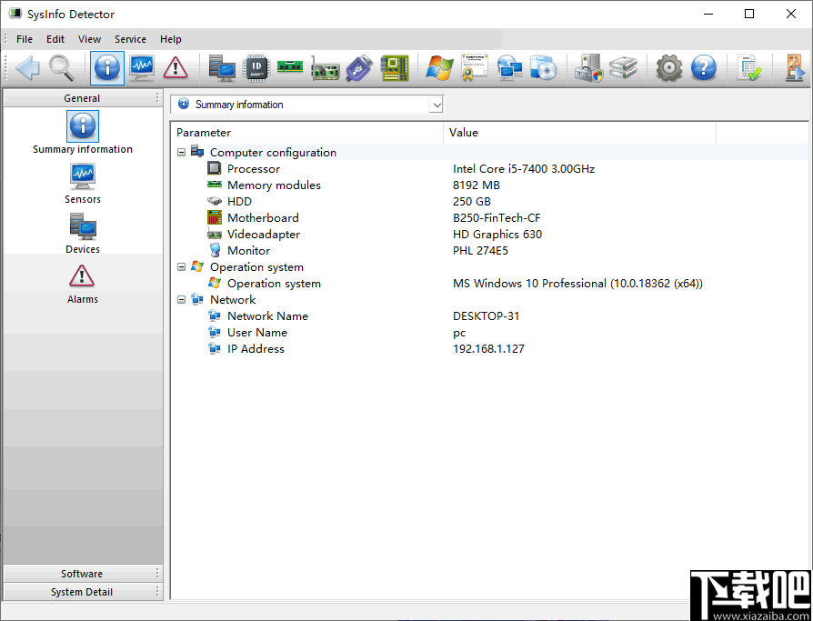Open the purple USB stick toolbar icon
The image size is (813, 621).
coord(359,68)
